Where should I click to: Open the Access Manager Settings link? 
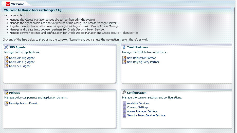[x=142, y=112]
